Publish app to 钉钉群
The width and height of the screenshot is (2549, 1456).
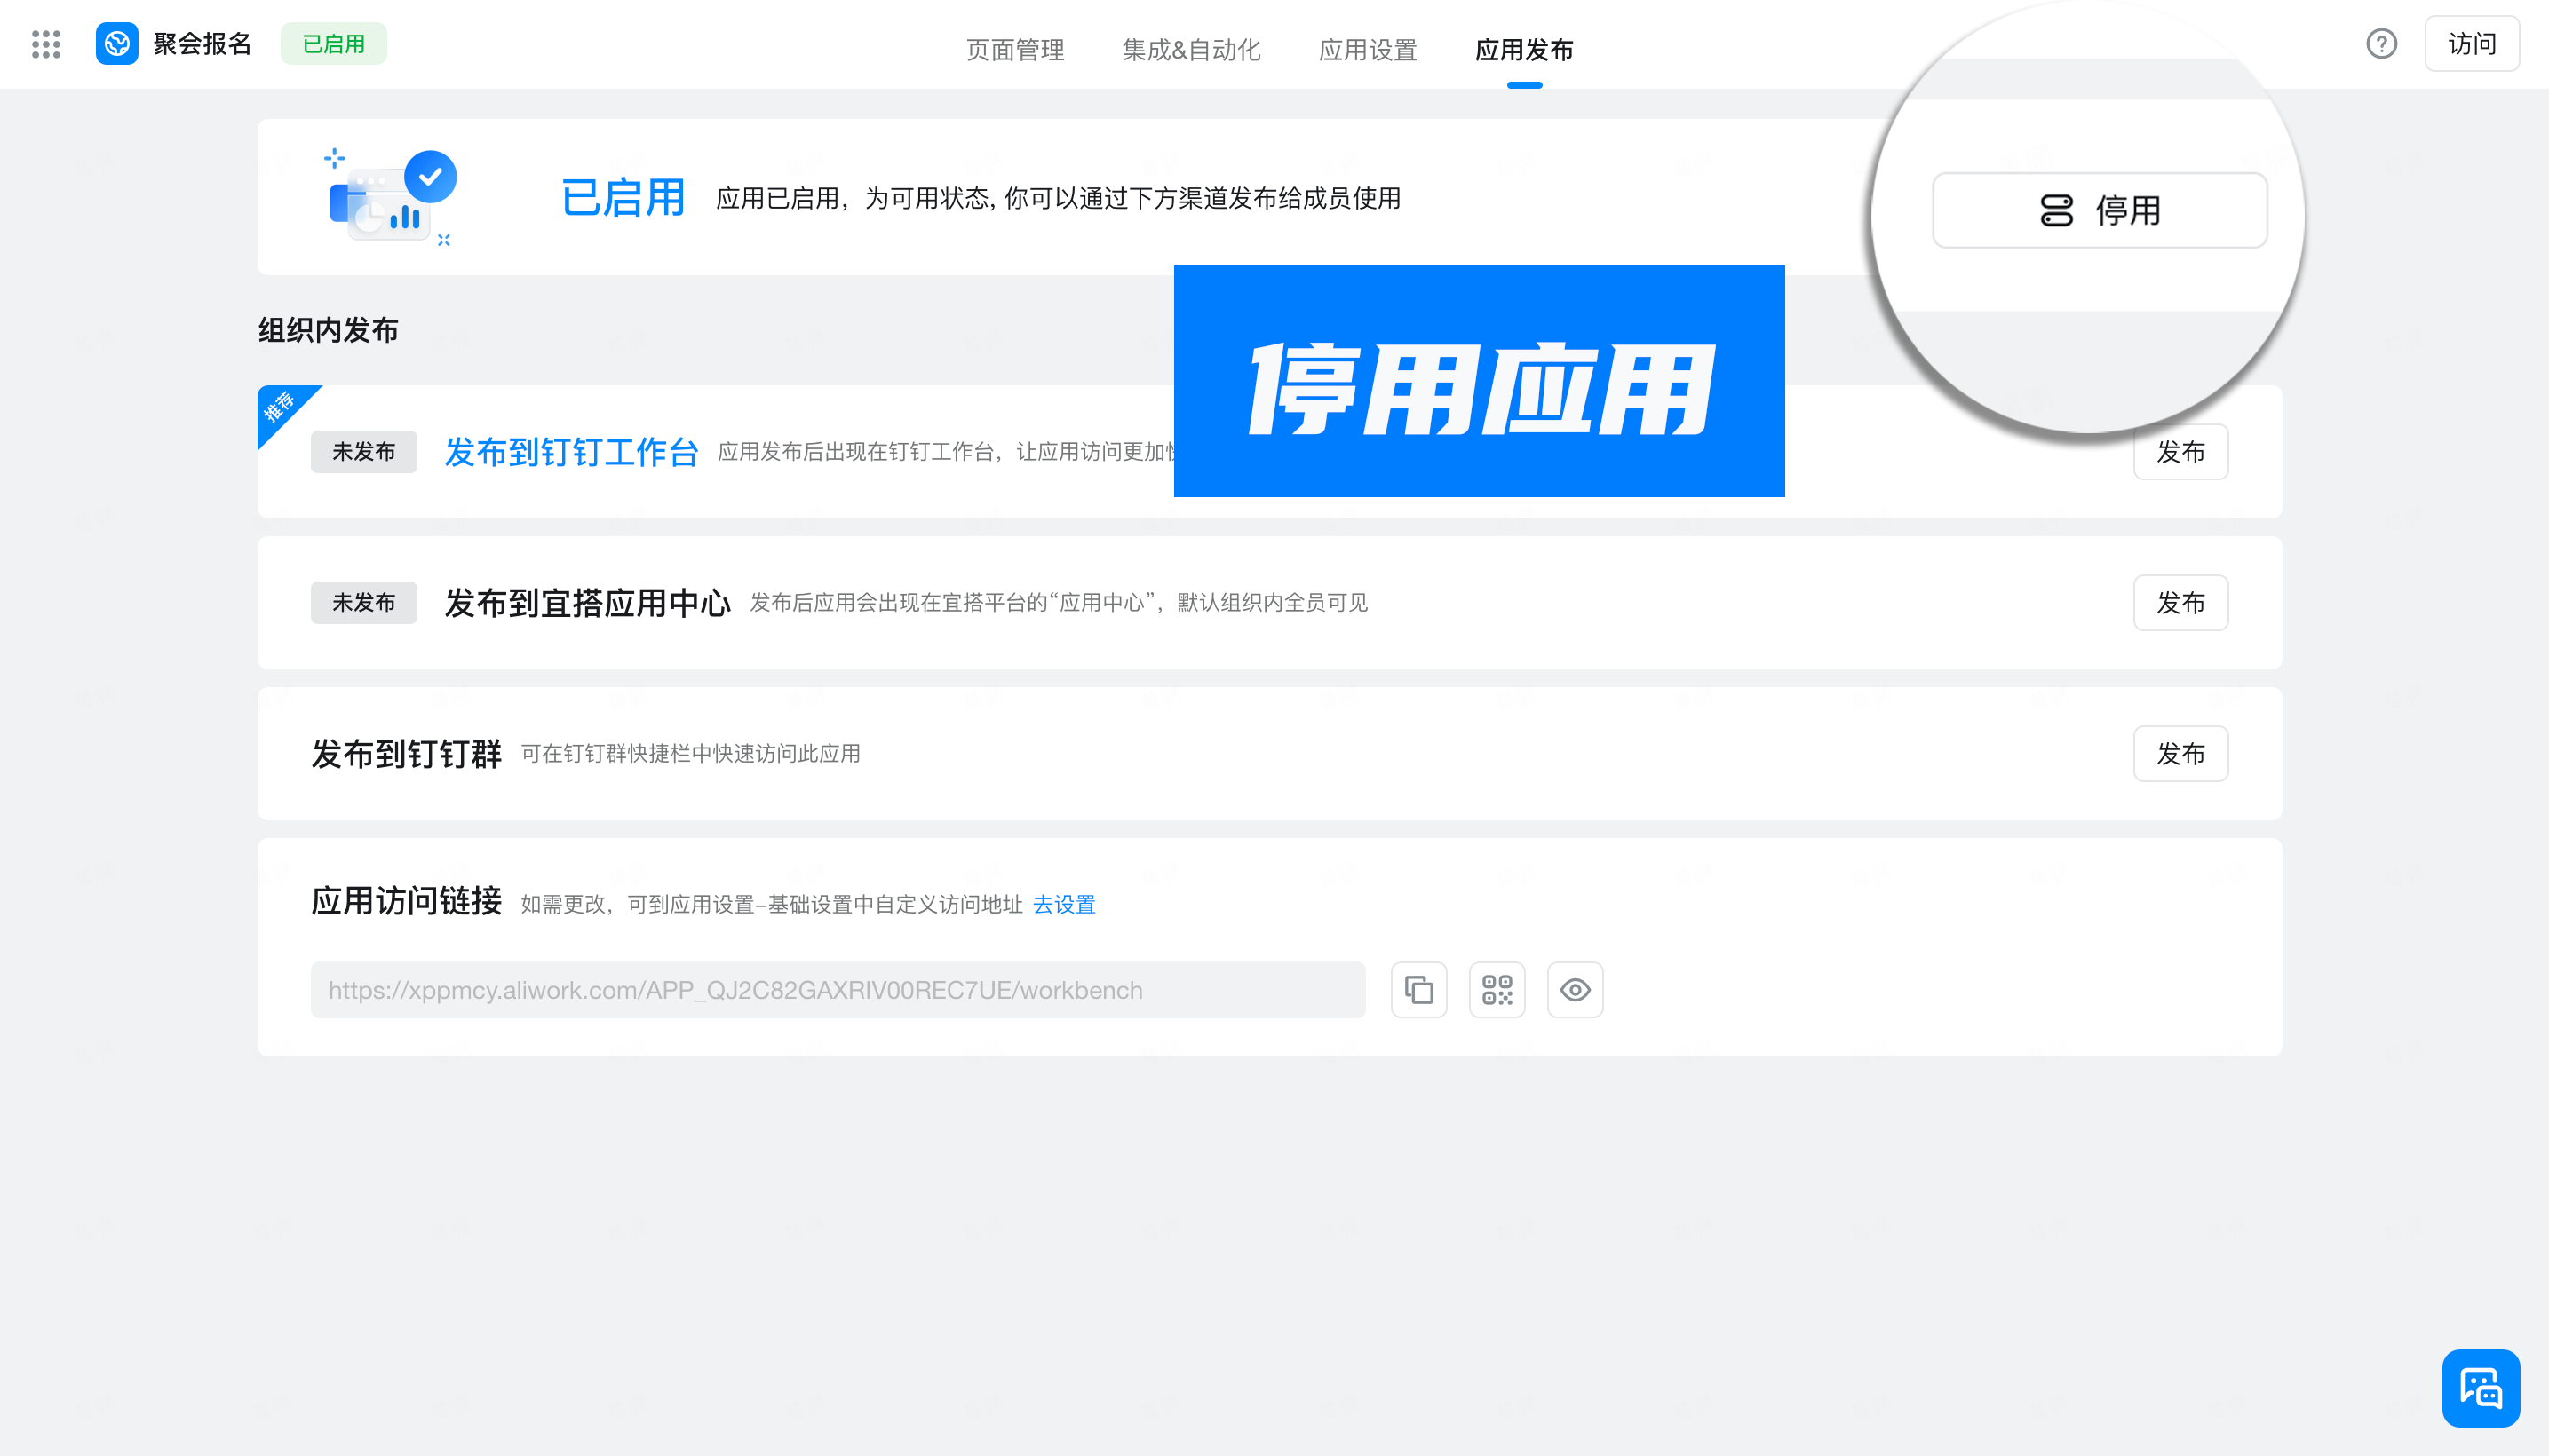(x=2180, y=754)
